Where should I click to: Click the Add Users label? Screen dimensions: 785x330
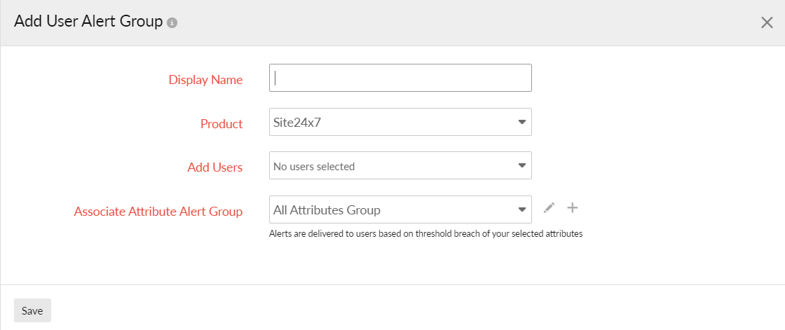point(215,167)
